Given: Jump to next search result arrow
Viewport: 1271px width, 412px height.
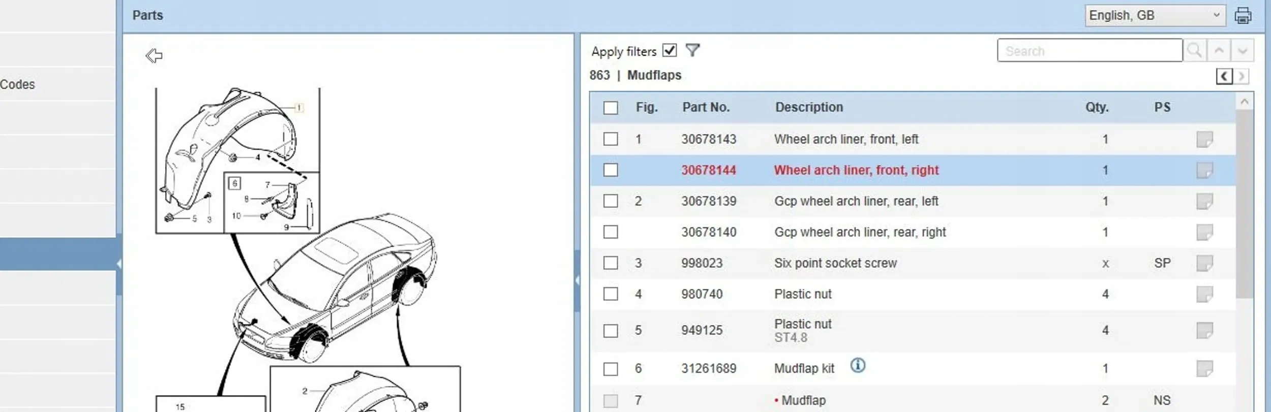Looking at the screenshot, I should [1243, 50].
